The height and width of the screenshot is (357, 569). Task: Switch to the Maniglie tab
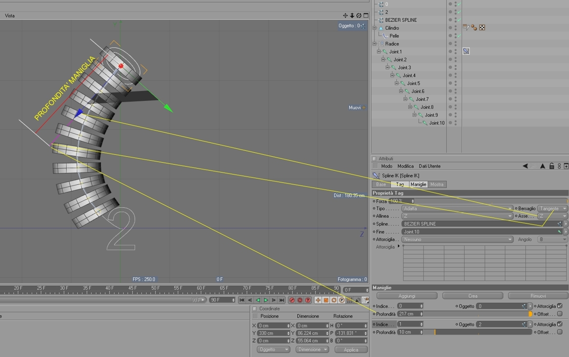pos(418,184)
